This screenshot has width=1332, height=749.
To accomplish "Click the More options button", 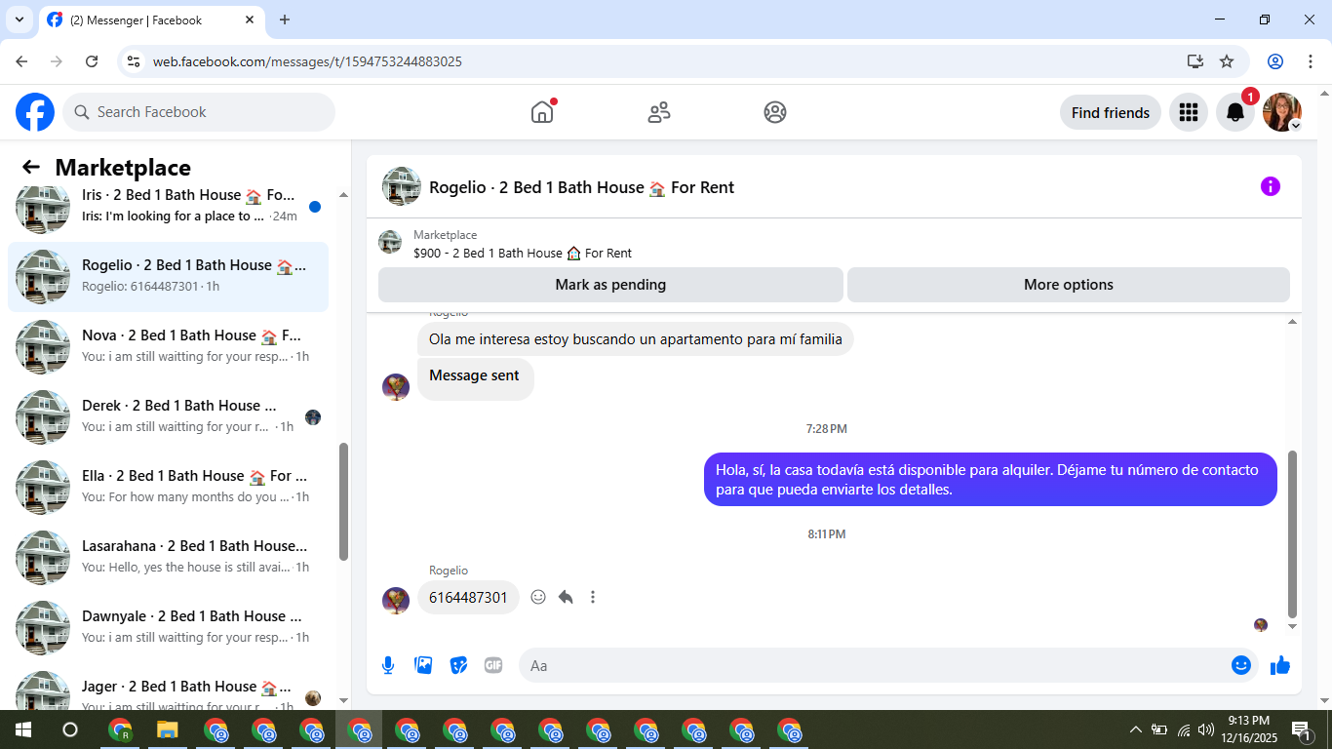I will coord(1069,285).
